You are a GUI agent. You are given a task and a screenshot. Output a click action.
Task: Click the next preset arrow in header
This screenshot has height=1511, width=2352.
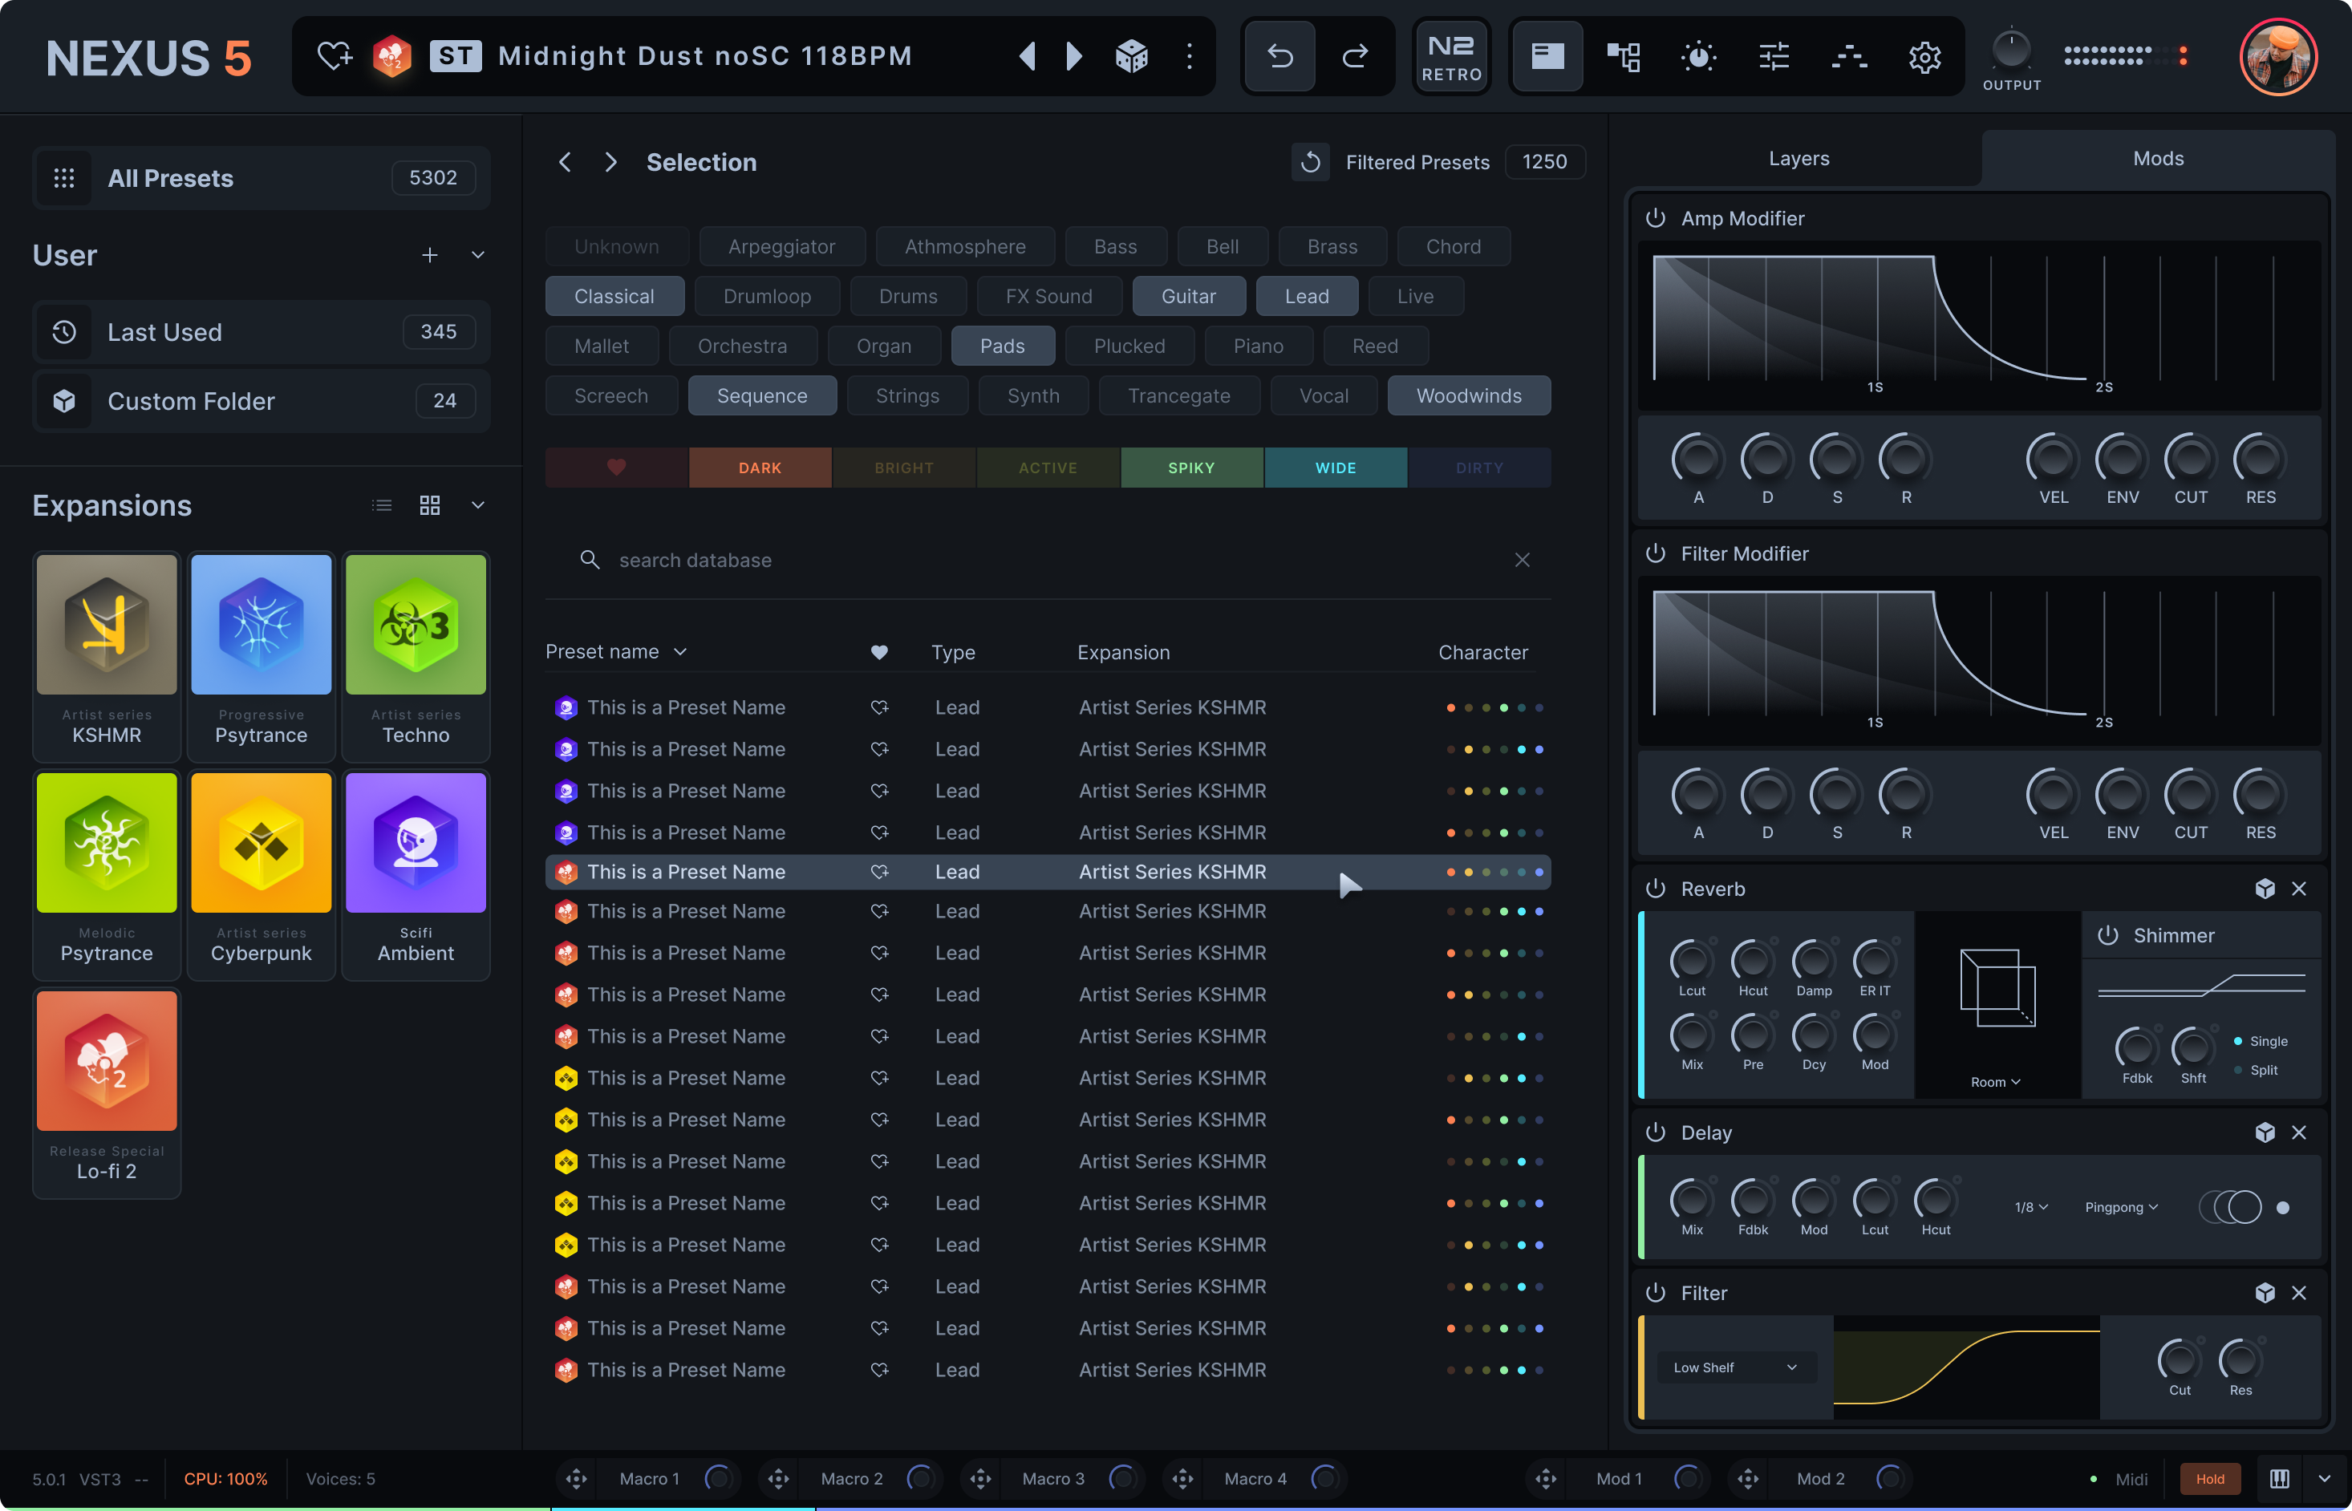[1074, 56]
